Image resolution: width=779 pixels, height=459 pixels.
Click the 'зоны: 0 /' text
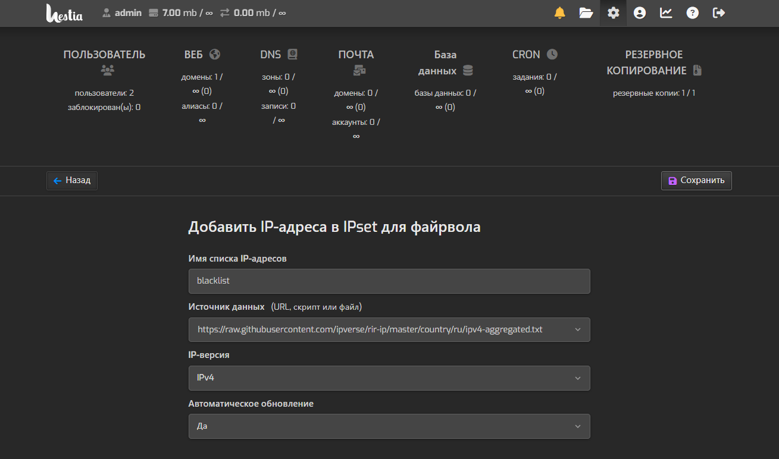click(279, 77)
